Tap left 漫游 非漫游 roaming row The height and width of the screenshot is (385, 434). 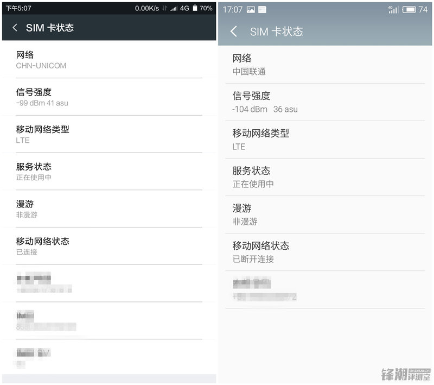(x=109, y=209)
